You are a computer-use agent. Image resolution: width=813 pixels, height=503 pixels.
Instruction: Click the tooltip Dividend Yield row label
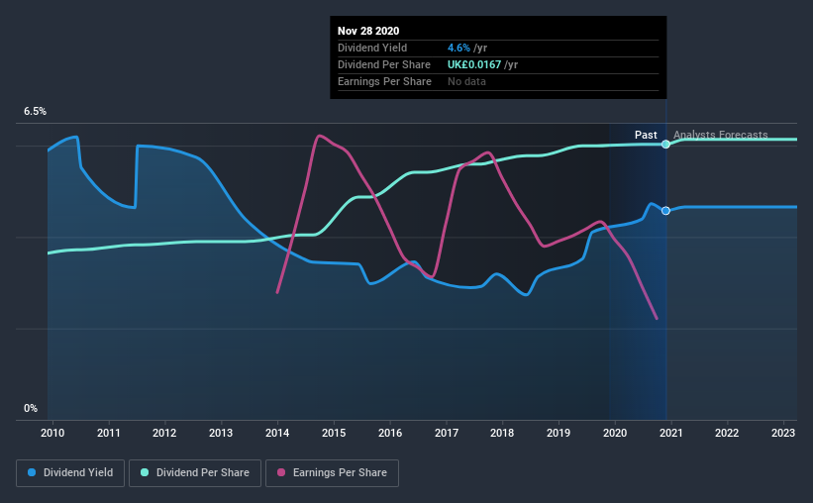pos(372,48)
